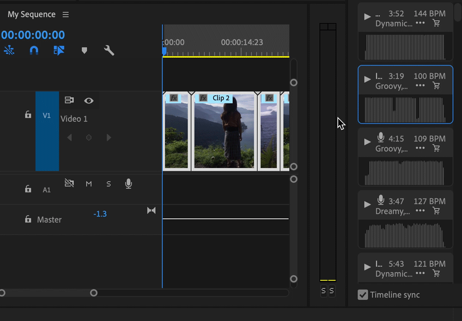The width and height of the screenshot is (462, 321).
Task: Play the 109 BPM Groovy track preview
Action: pos(368,142)
